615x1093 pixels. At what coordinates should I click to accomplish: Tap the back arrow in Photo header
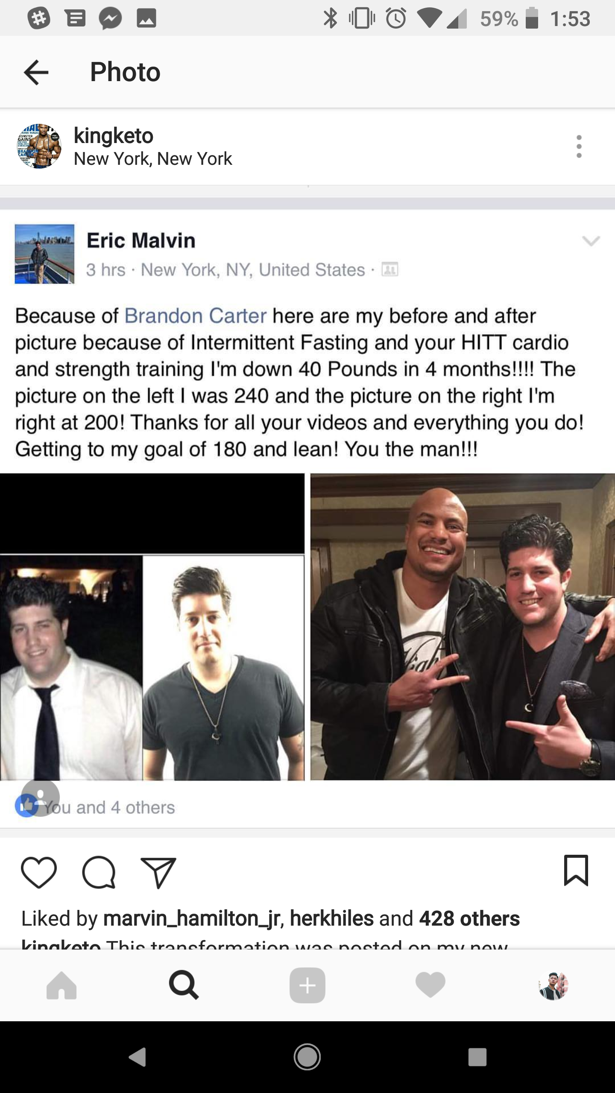36,73
